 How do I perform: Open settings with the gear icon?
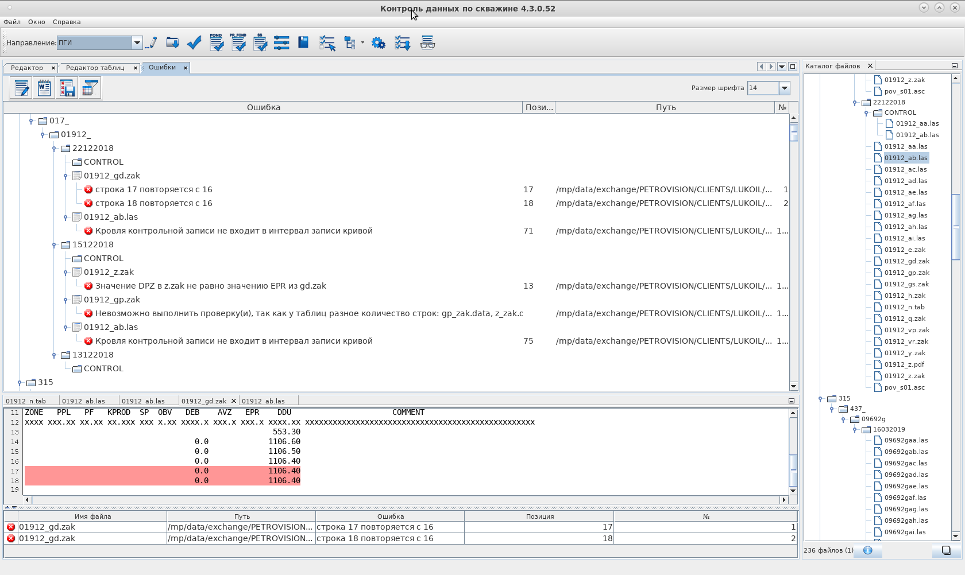(x=378, y=42)
